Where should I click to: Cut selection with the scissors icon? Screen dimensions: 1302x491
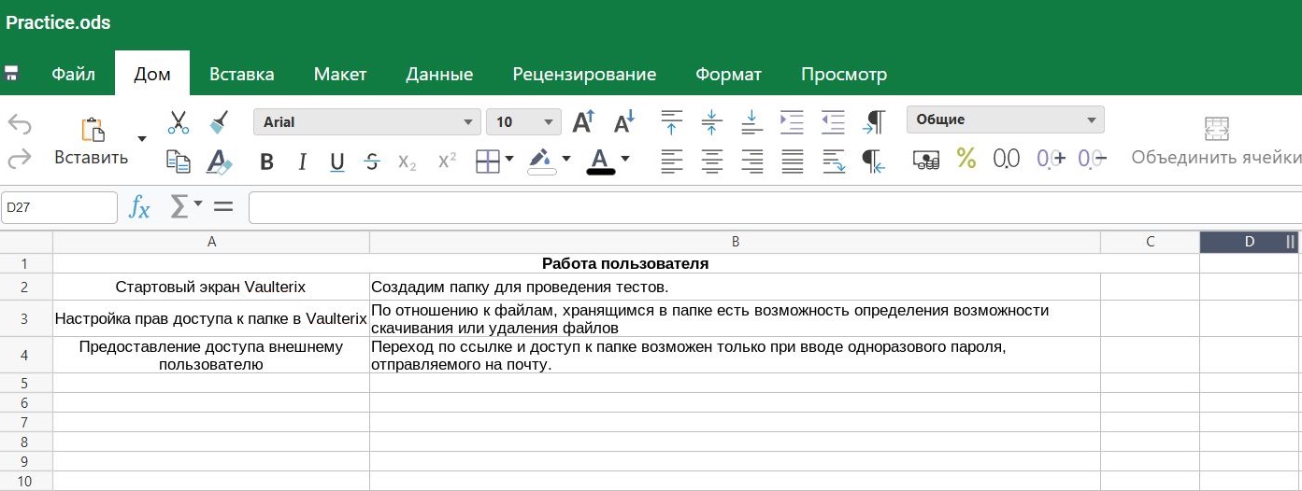tap(179, 122)
